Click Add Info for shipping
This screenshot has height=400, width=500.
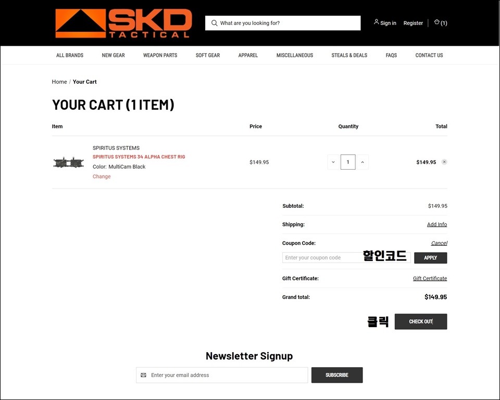point(437,224)
